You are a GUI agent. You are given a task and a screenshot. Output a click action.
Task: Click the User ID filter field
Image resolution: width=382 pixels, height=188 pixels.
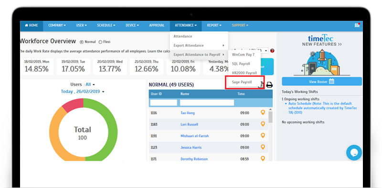[164, 102]
